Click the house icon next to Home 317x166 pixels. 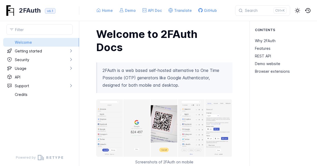click(99, 10)
